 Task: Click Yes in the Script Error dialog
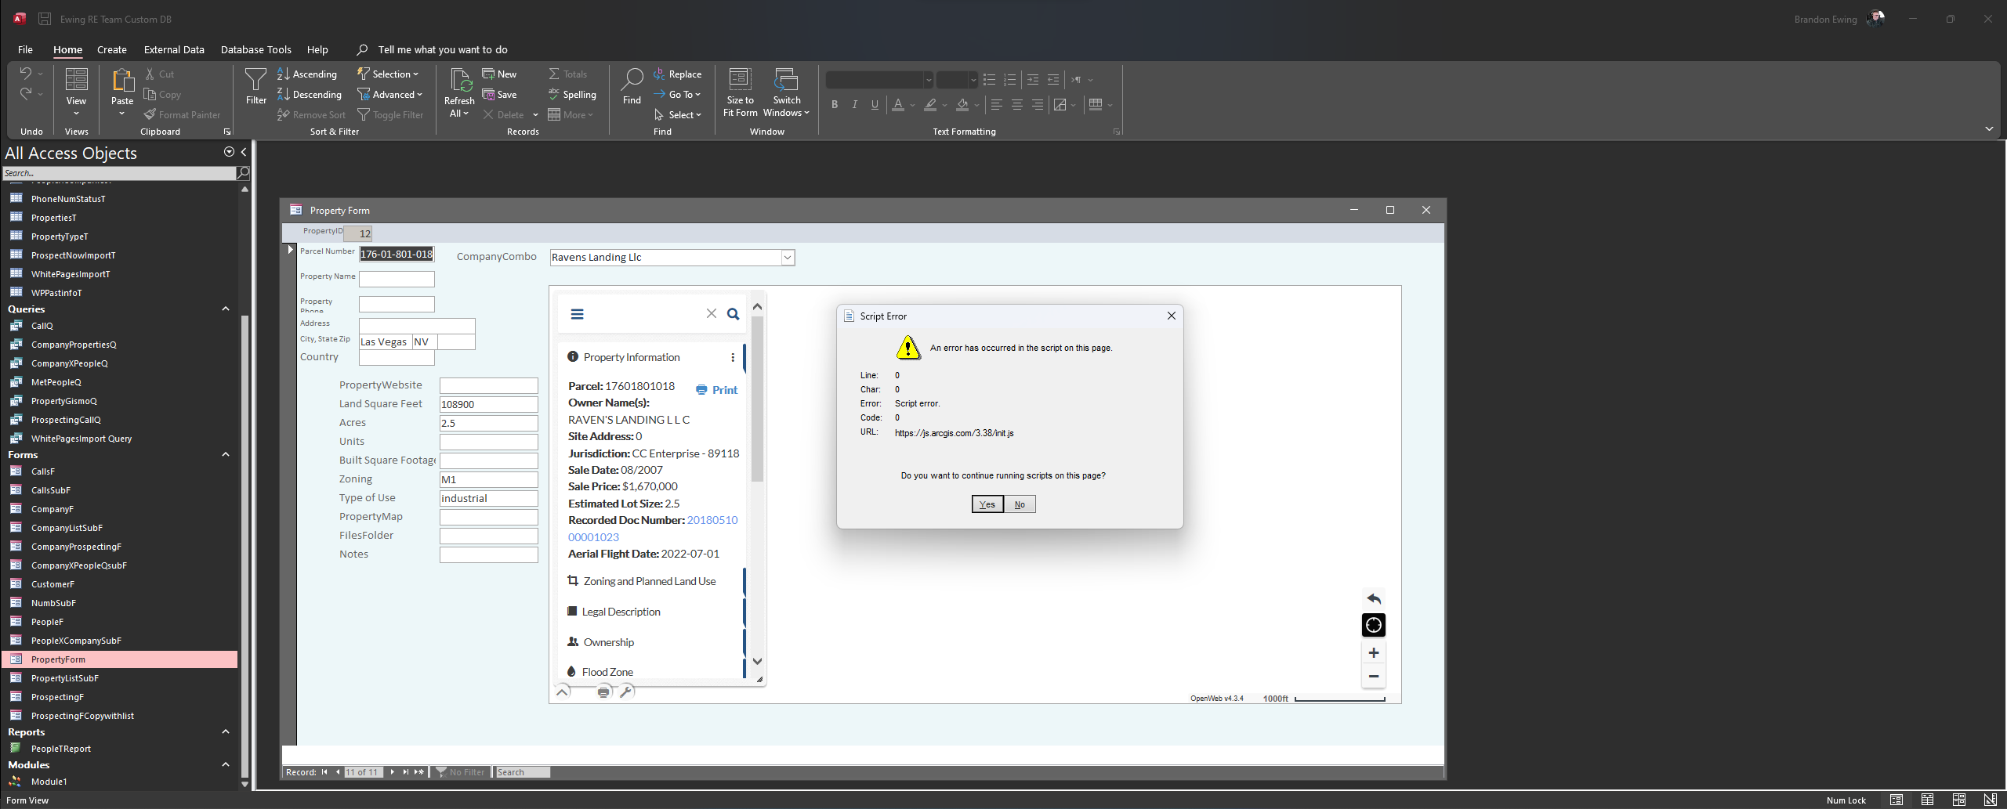point(987,504)
